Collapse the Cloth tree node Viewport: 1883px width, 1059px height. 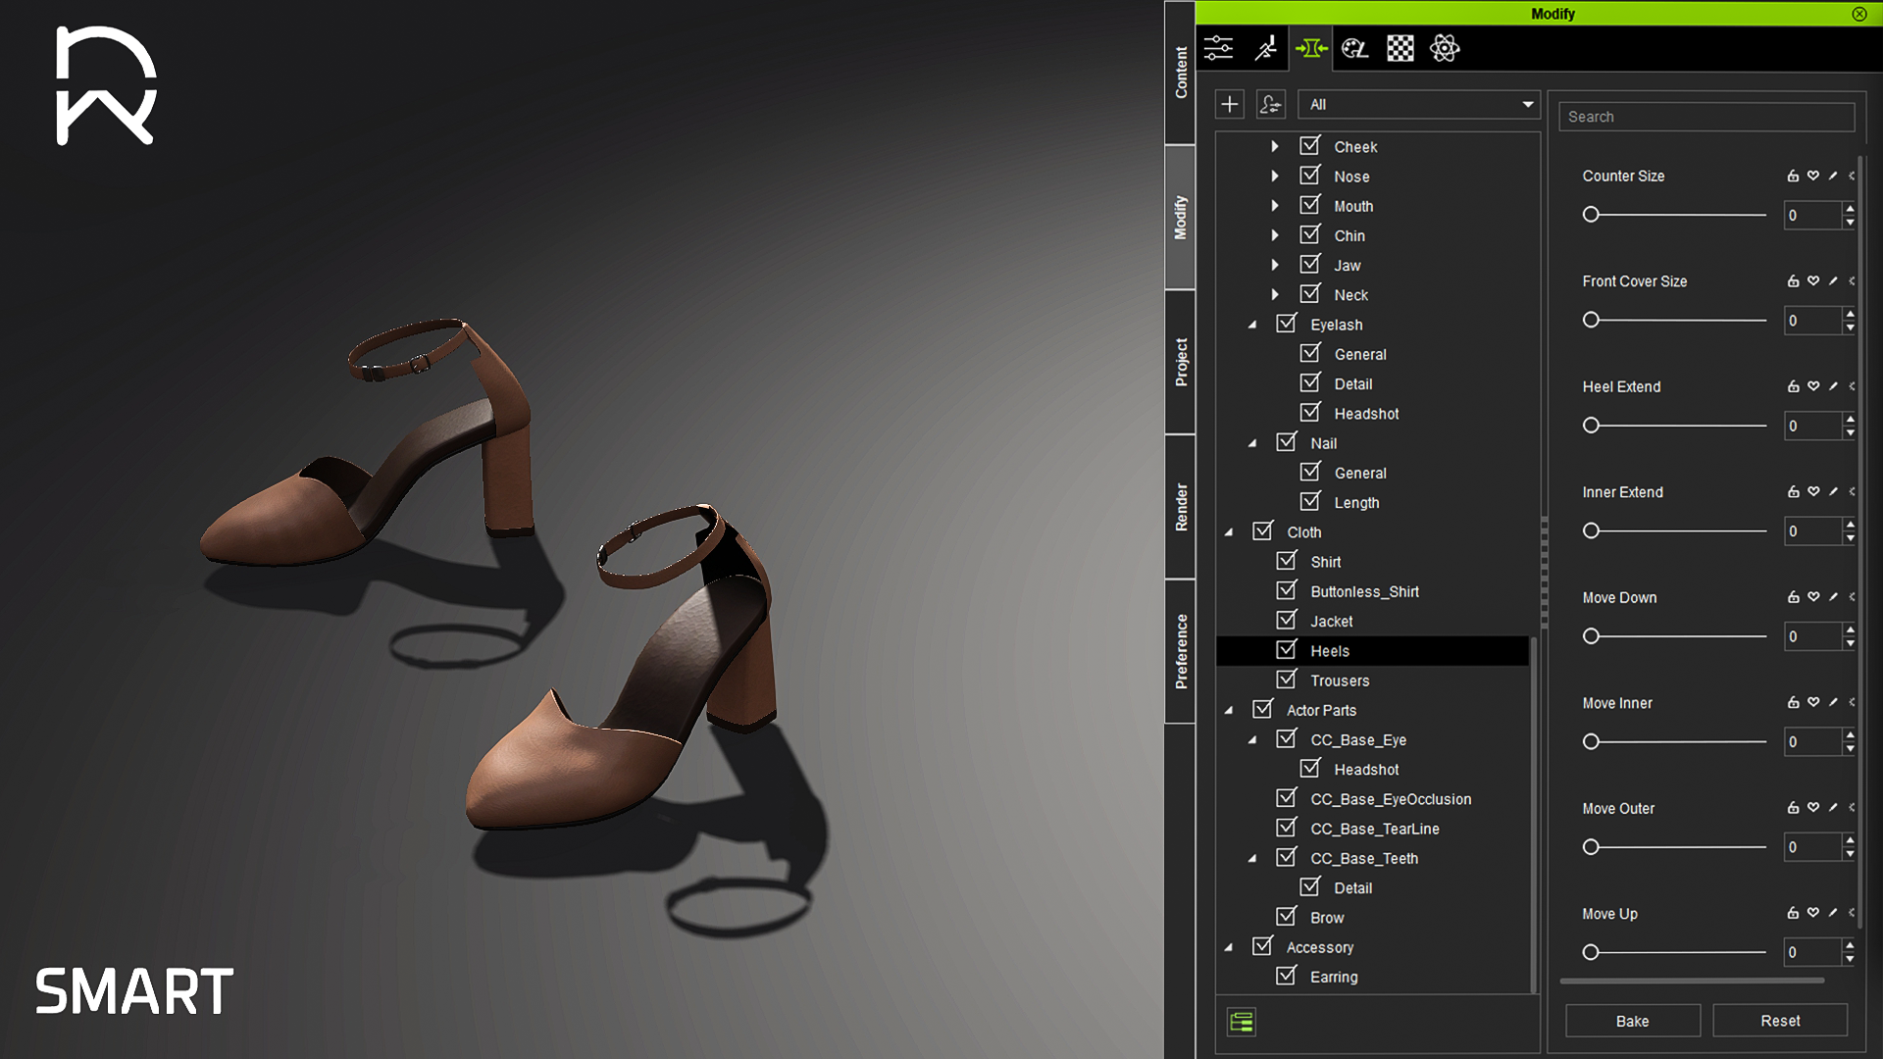pyautogui.click(x=1229, y=532)
